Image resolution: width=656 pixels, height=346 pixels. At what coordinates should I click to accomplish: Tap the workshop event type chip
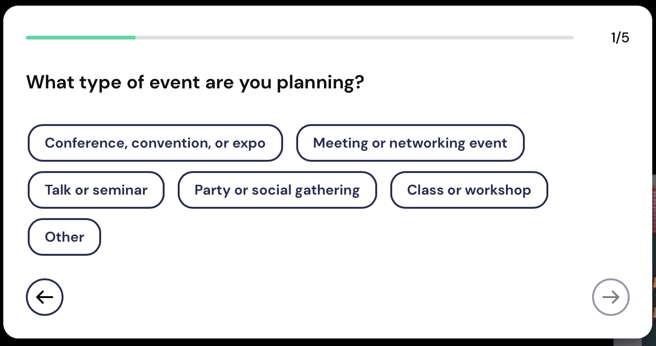[469, 190]
